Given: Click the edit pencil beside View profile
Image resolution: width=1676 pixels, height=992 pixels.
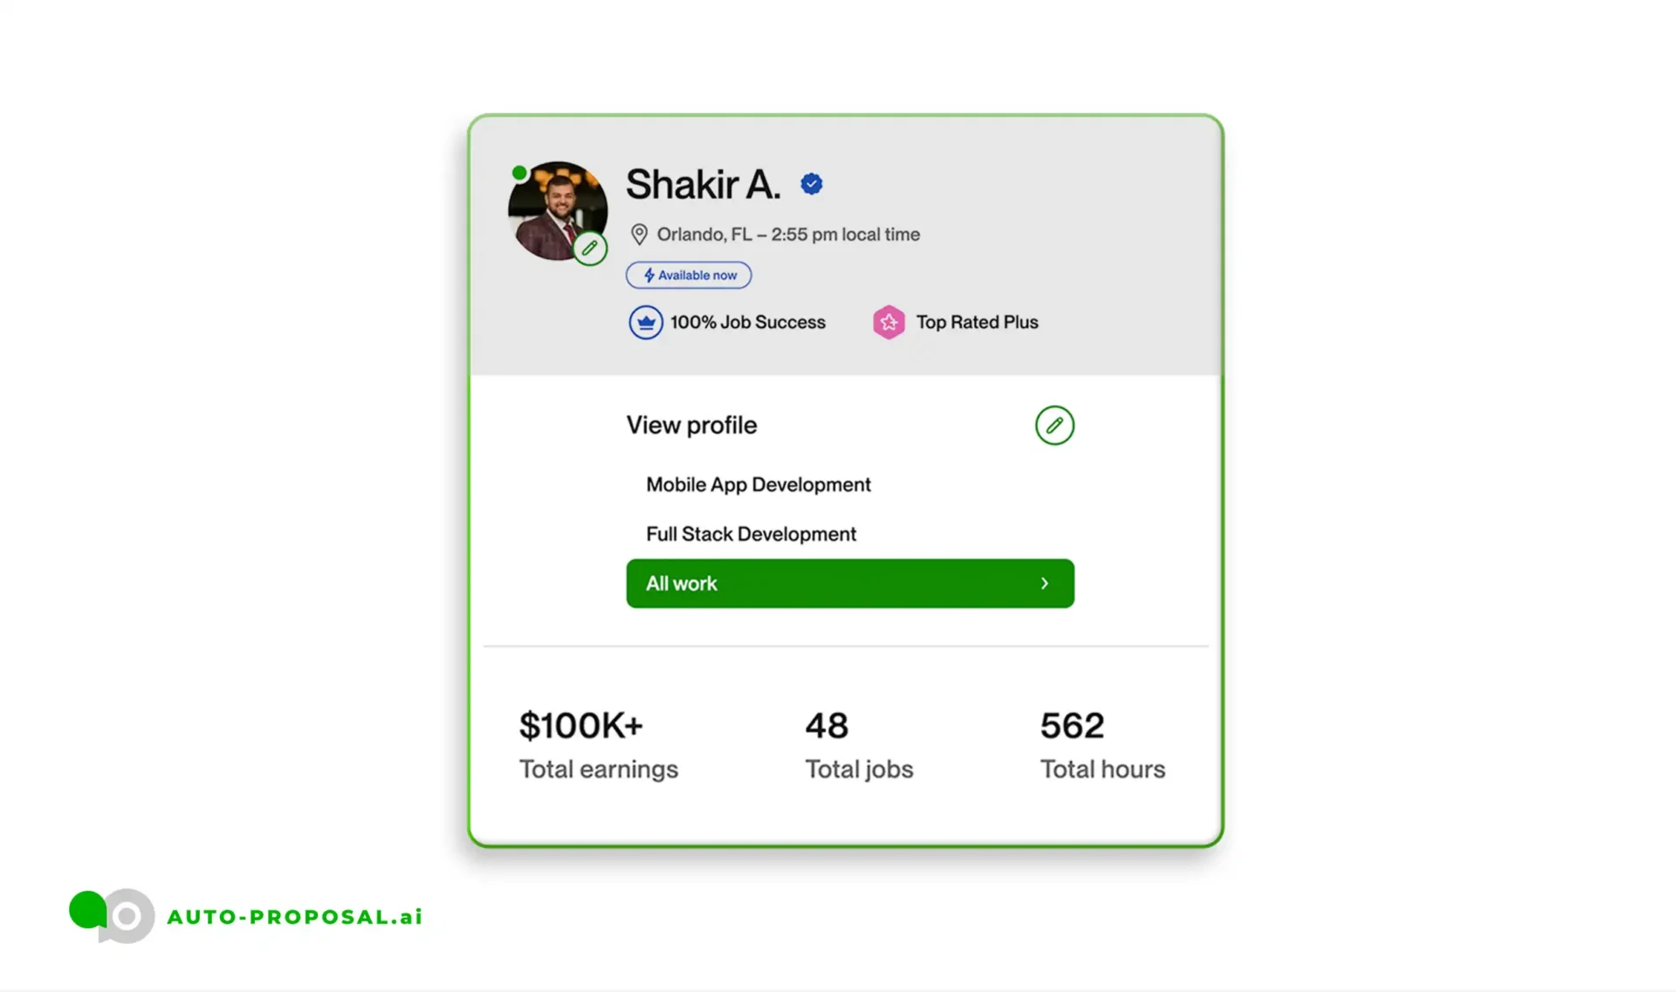Looking at the screenshot, I should coord(1054,426).
